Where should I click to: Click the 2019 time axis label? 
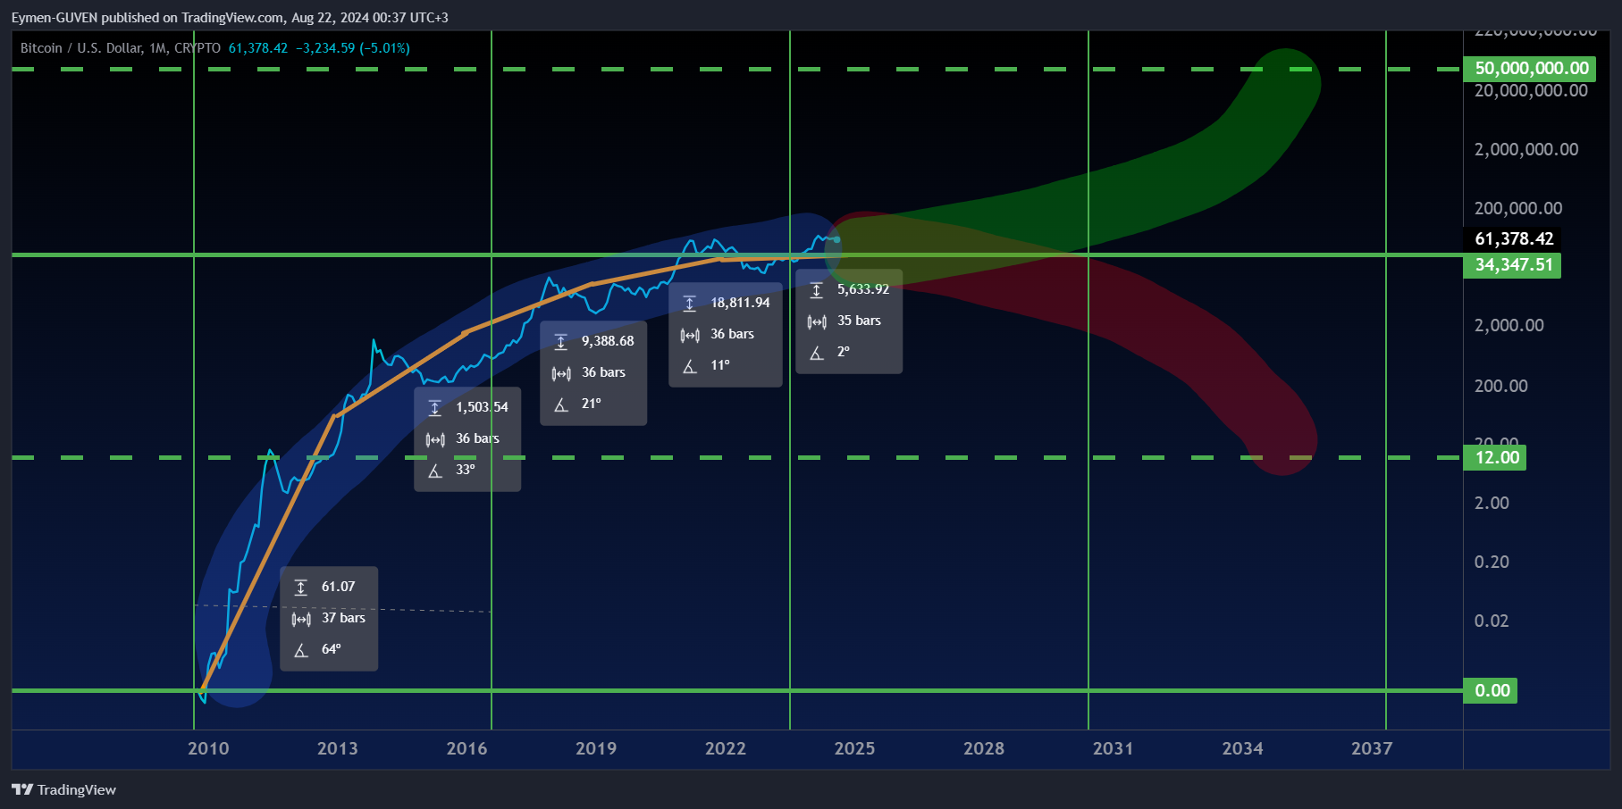coord(596,749)
